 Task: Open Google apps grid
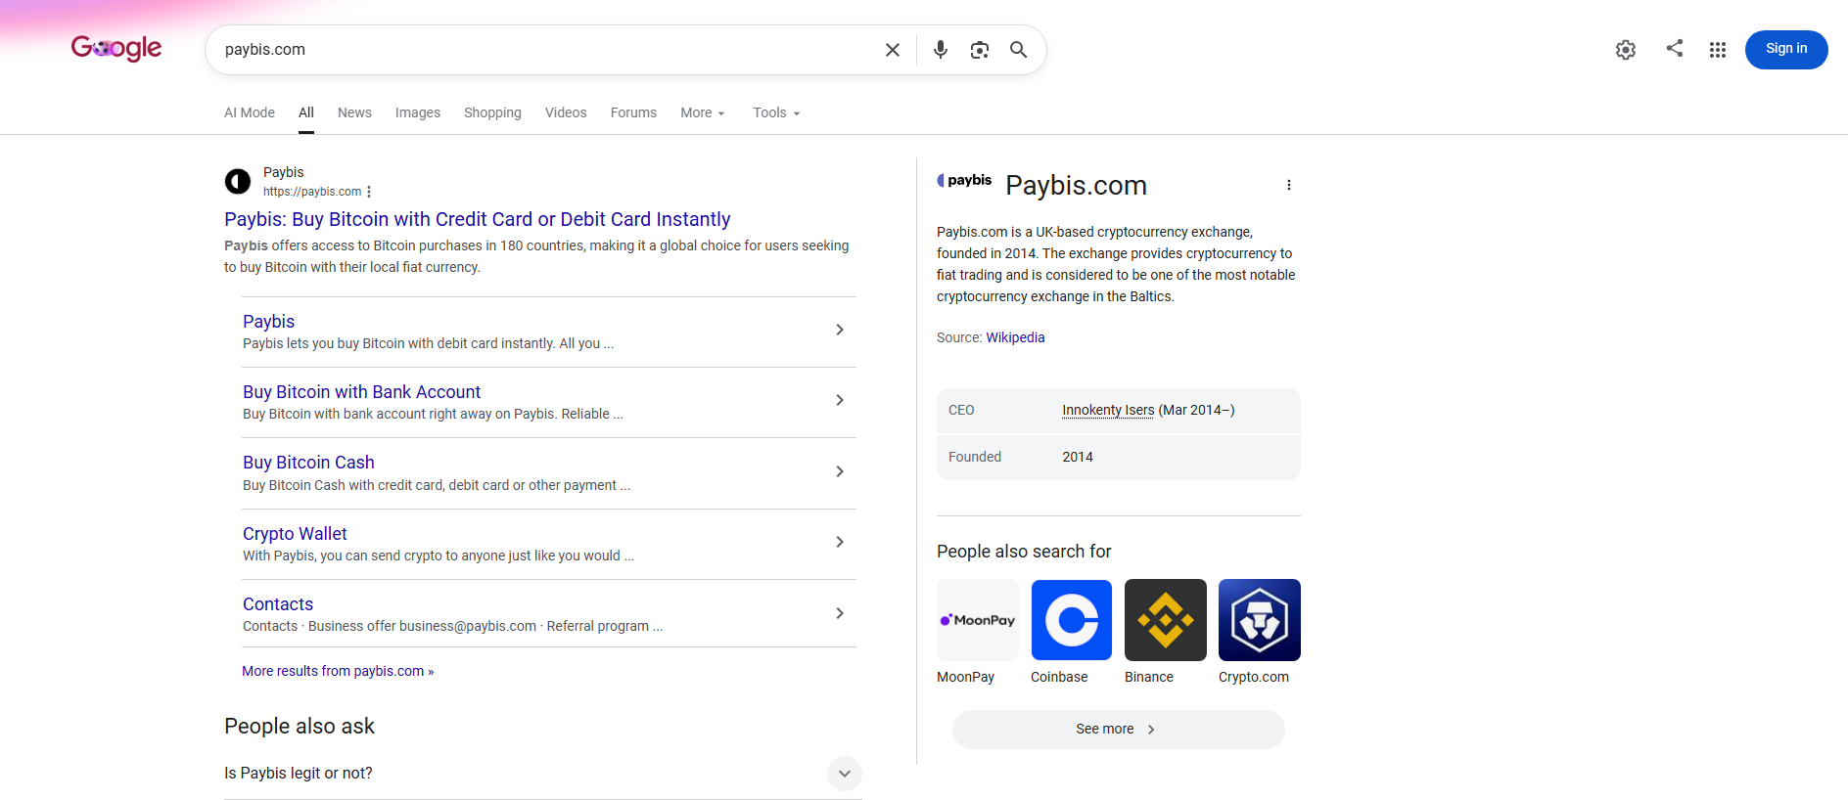click(1718, 50)
